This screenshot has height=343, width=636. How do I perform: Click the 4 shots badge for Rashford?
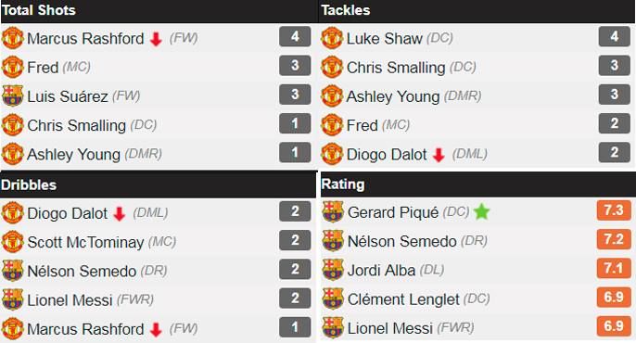pos(295,36)
